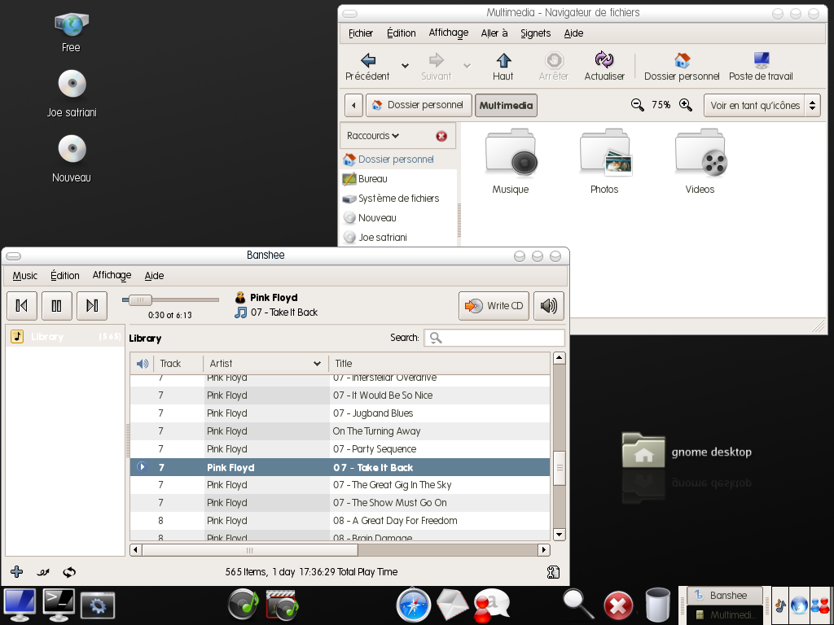The width and height of the screenshot is (834, 625).
Task: Zoom out in file browser
Action: pyautogui.click(x=637, y=105)
